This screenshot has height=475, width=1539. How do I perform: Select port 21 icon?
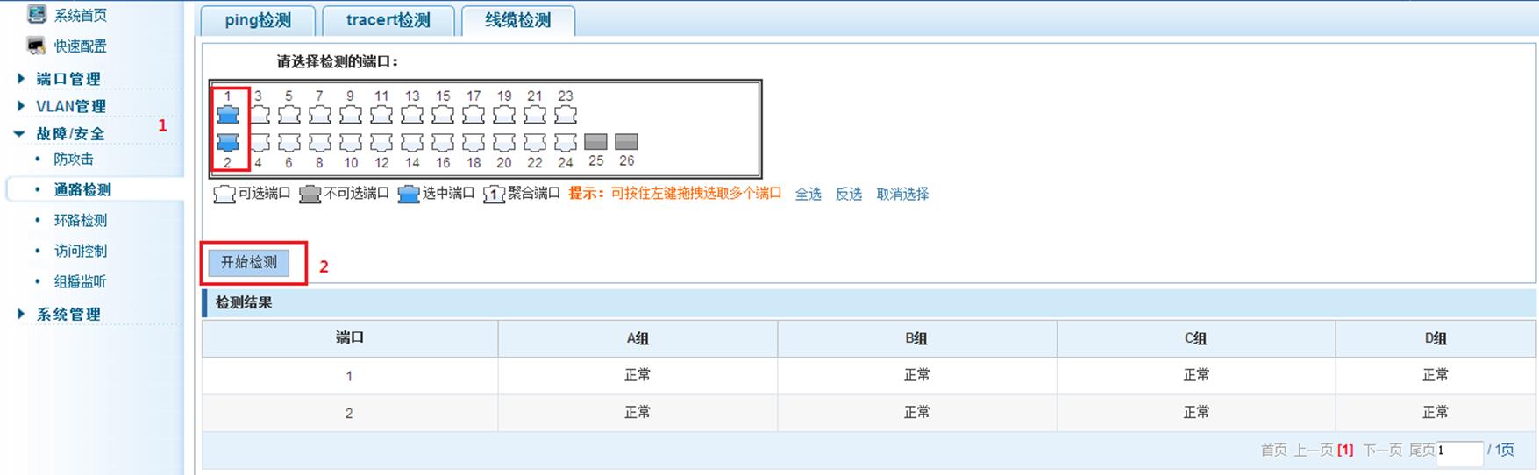tap(535, 114)
